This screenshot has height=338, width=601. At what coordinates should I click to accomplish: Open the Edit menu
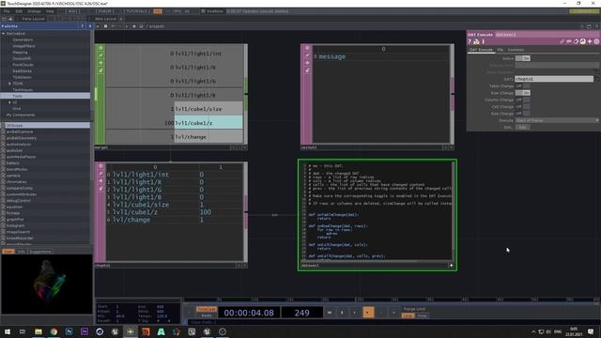click(x=19, y=11)
